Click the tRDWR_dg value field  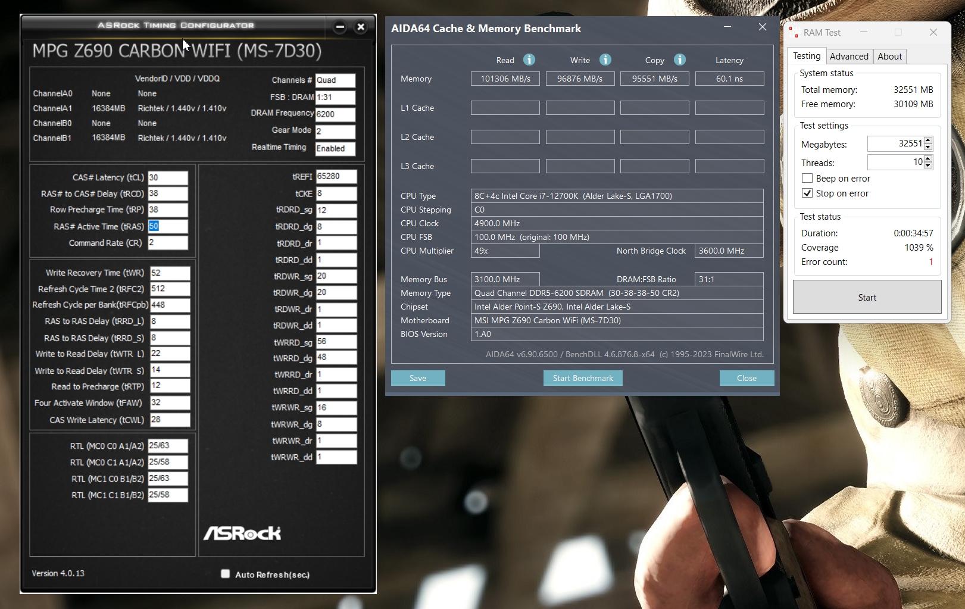336,292
